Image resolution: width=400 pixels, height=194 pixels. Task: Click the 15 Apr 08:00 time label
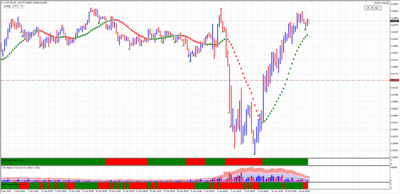(304, 191)
